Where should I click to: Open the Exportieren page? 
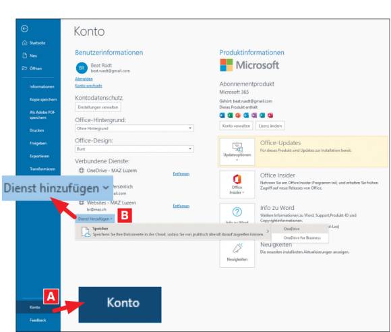pos(39,157)
